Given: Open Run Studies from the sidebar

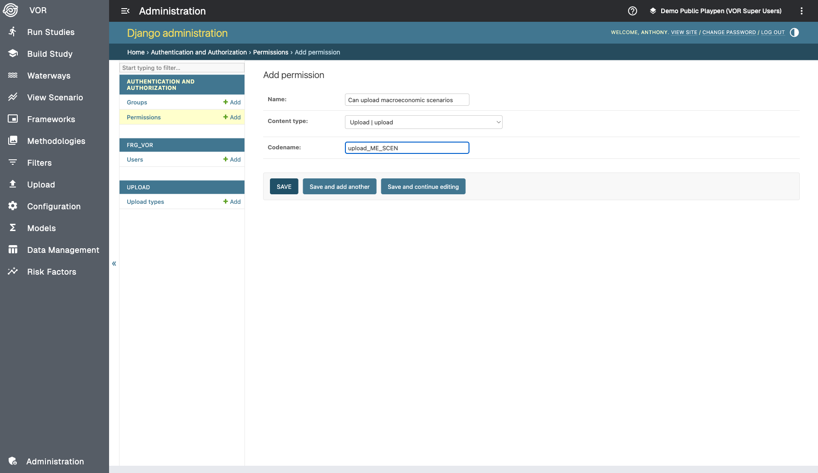Looking at the screenshot, I should [x=50, y=32].
